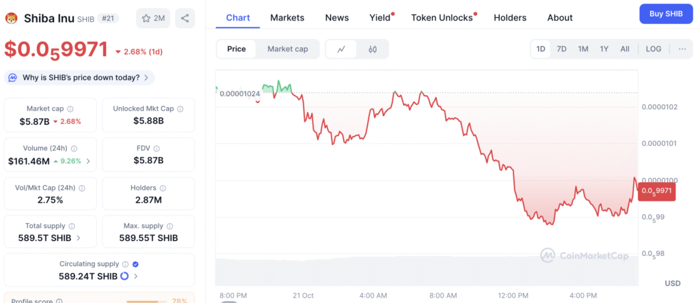Image resolution: width=700 pixels, height=303 pixels.
Task: Open the chart more options ellipsis menu
Action: click(x=682, y=49)
